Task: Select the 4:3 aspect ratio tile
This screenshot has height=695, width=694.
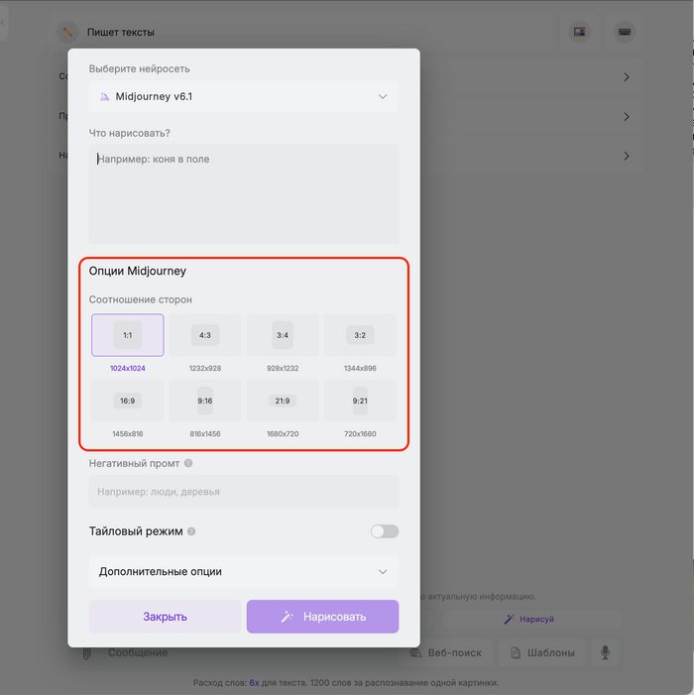Action: tap(205, 335)
